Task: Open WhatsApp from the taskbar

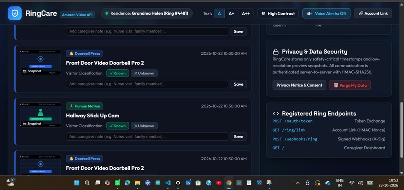Action: point(117,183)
